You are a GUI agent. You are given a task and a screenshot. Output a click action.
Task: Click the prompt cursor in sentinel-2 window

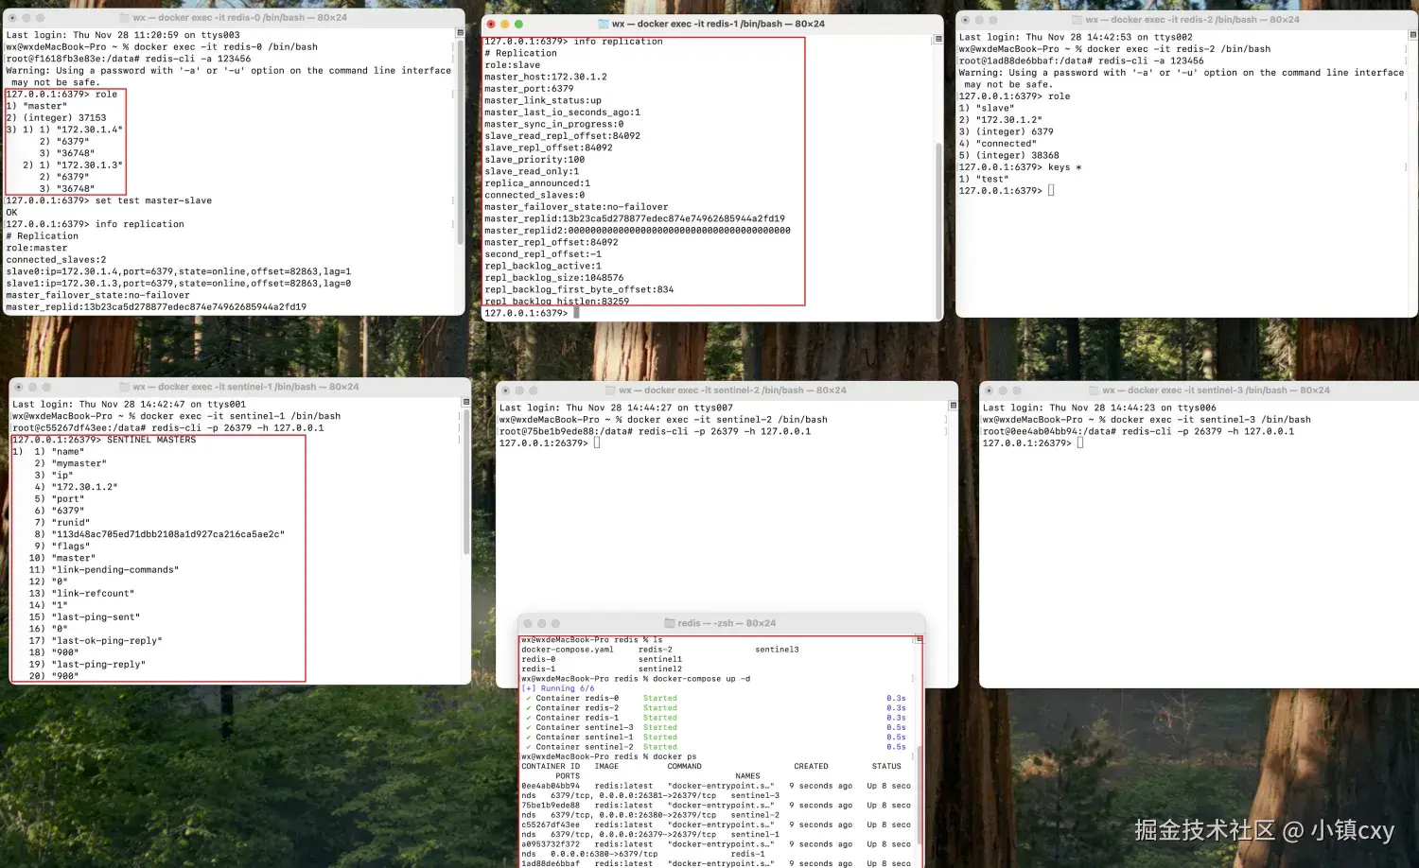click(597, 443)
